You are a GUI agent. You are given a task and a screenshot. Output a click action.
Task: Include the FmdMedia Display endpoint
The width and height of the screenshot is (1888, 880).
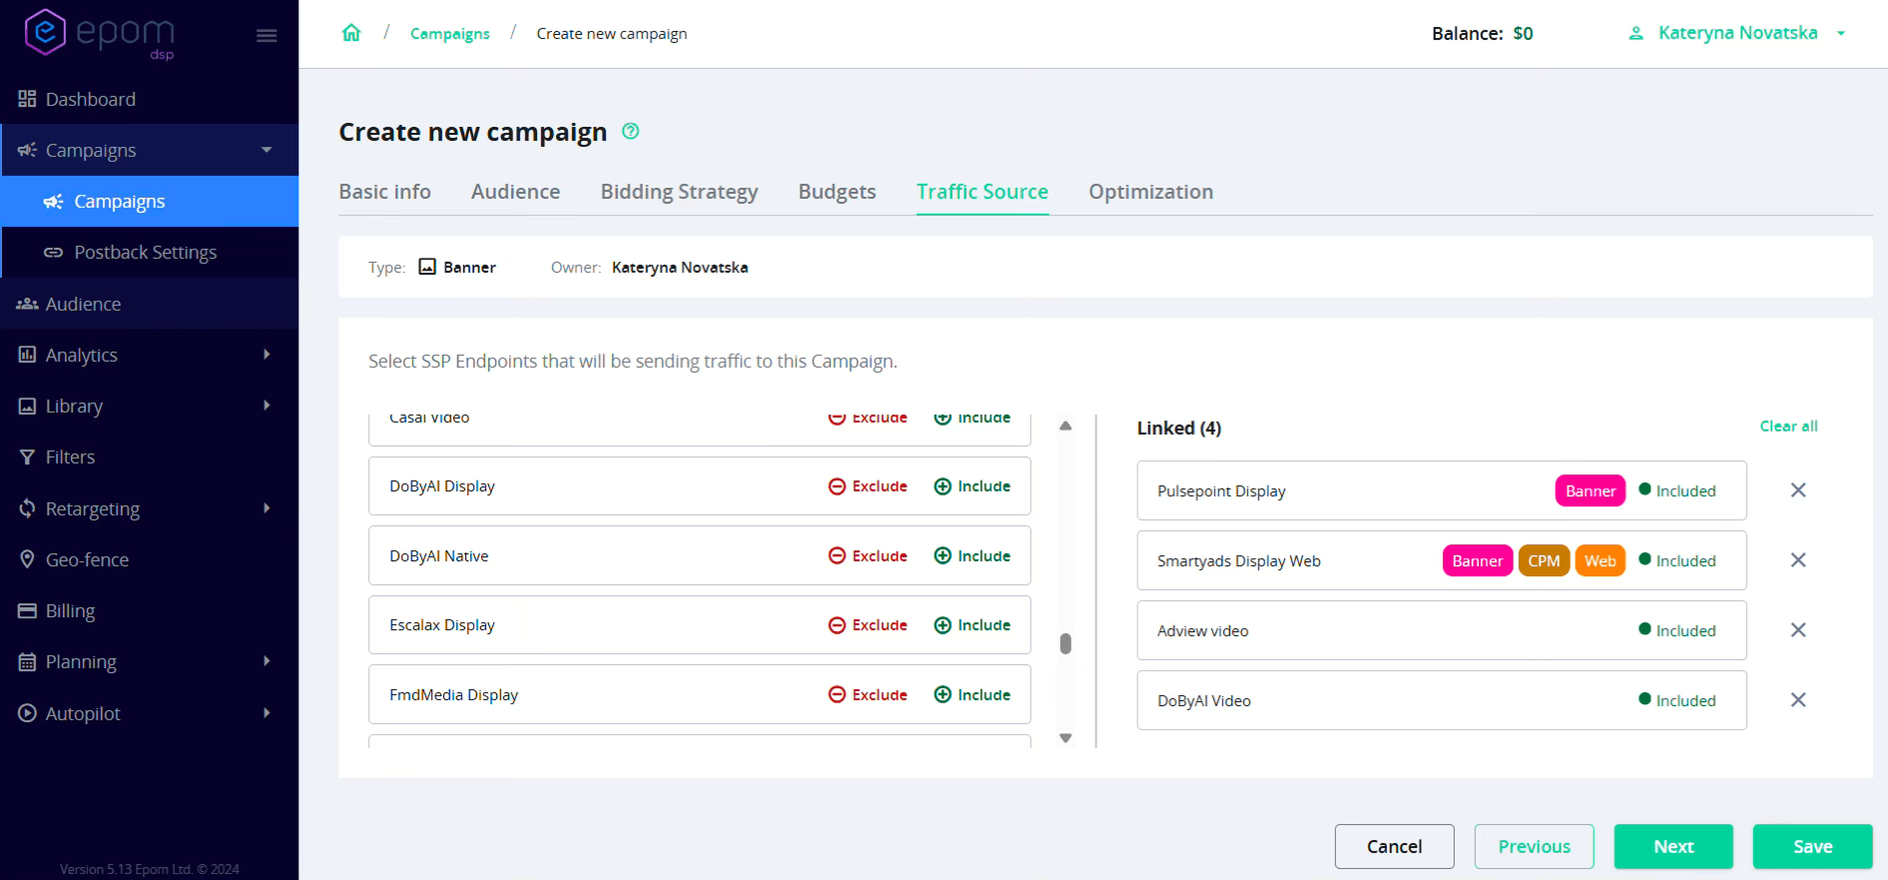coord(971,695)
